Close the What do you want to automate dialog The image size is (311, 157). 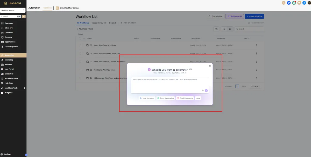(x=210, y=66)
